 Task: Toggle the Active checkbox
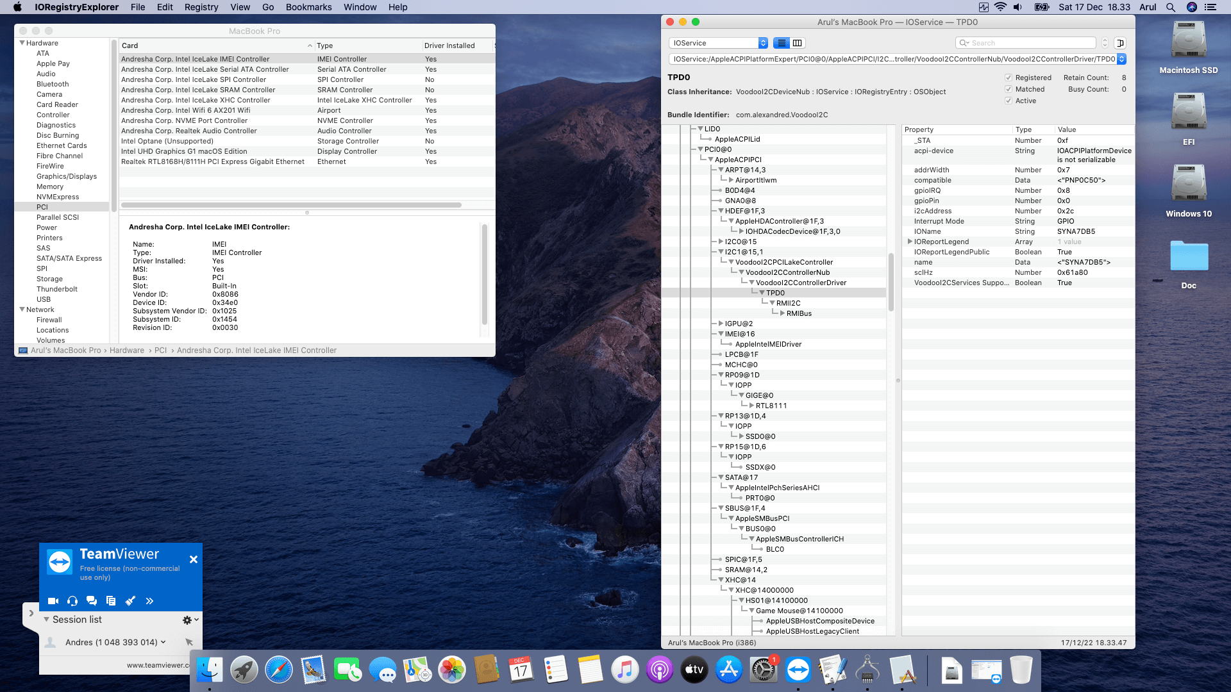(x=1009, y=101)
